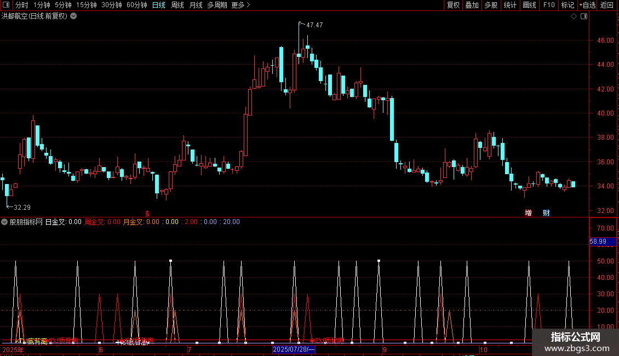Select the 30分钟 period tab
This screenshot has height=356, width=619.
(x=112, y=5)
